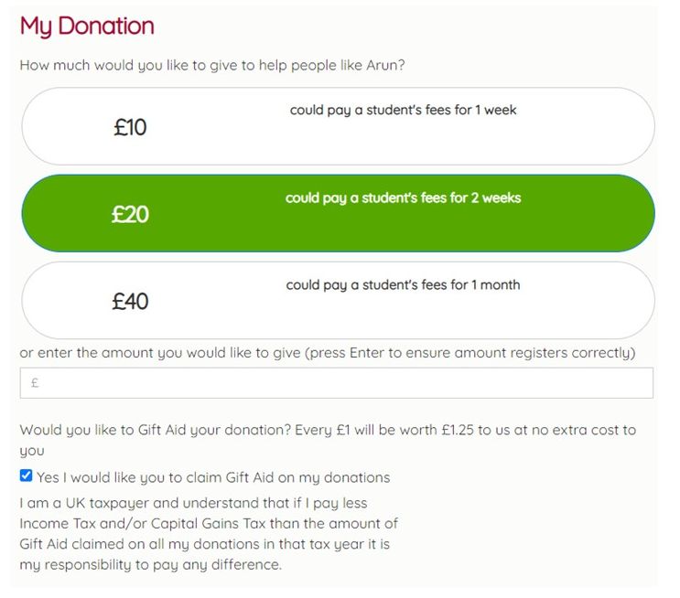The height and width of the screenshot is (598, 680).
Task: Click "Yes I would like you to claim Gift Aid" label
Action: pos(213,477)
